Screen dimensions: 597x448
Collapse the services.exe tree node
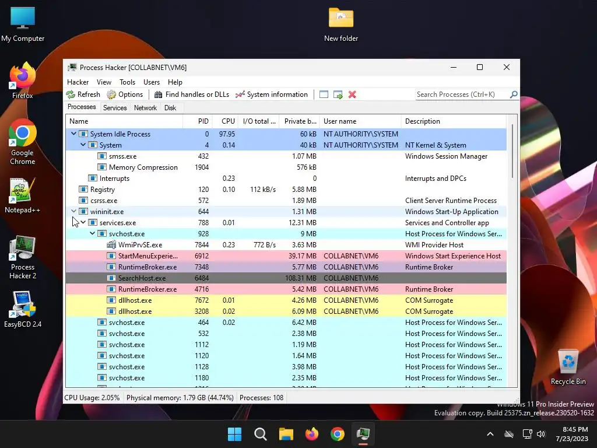pyautogui.click(x=83, y=222)
